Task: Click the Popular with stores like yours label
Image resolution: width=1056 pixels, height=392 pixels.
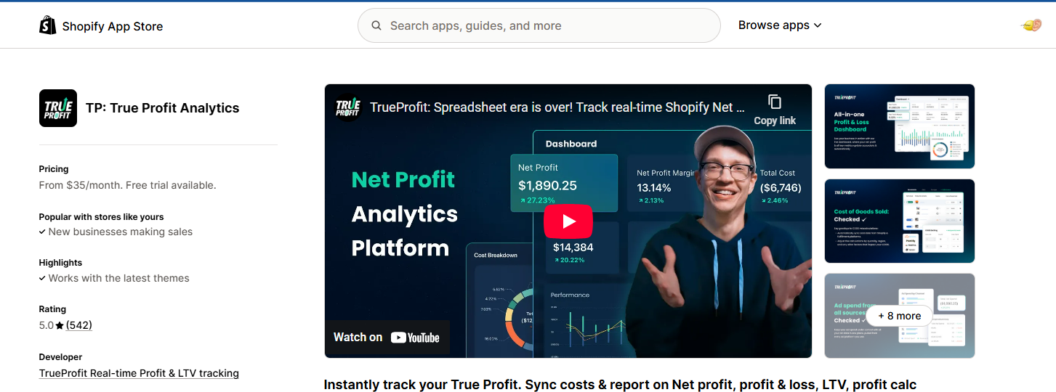Action: pyautogui.click(x=101, y=217)
